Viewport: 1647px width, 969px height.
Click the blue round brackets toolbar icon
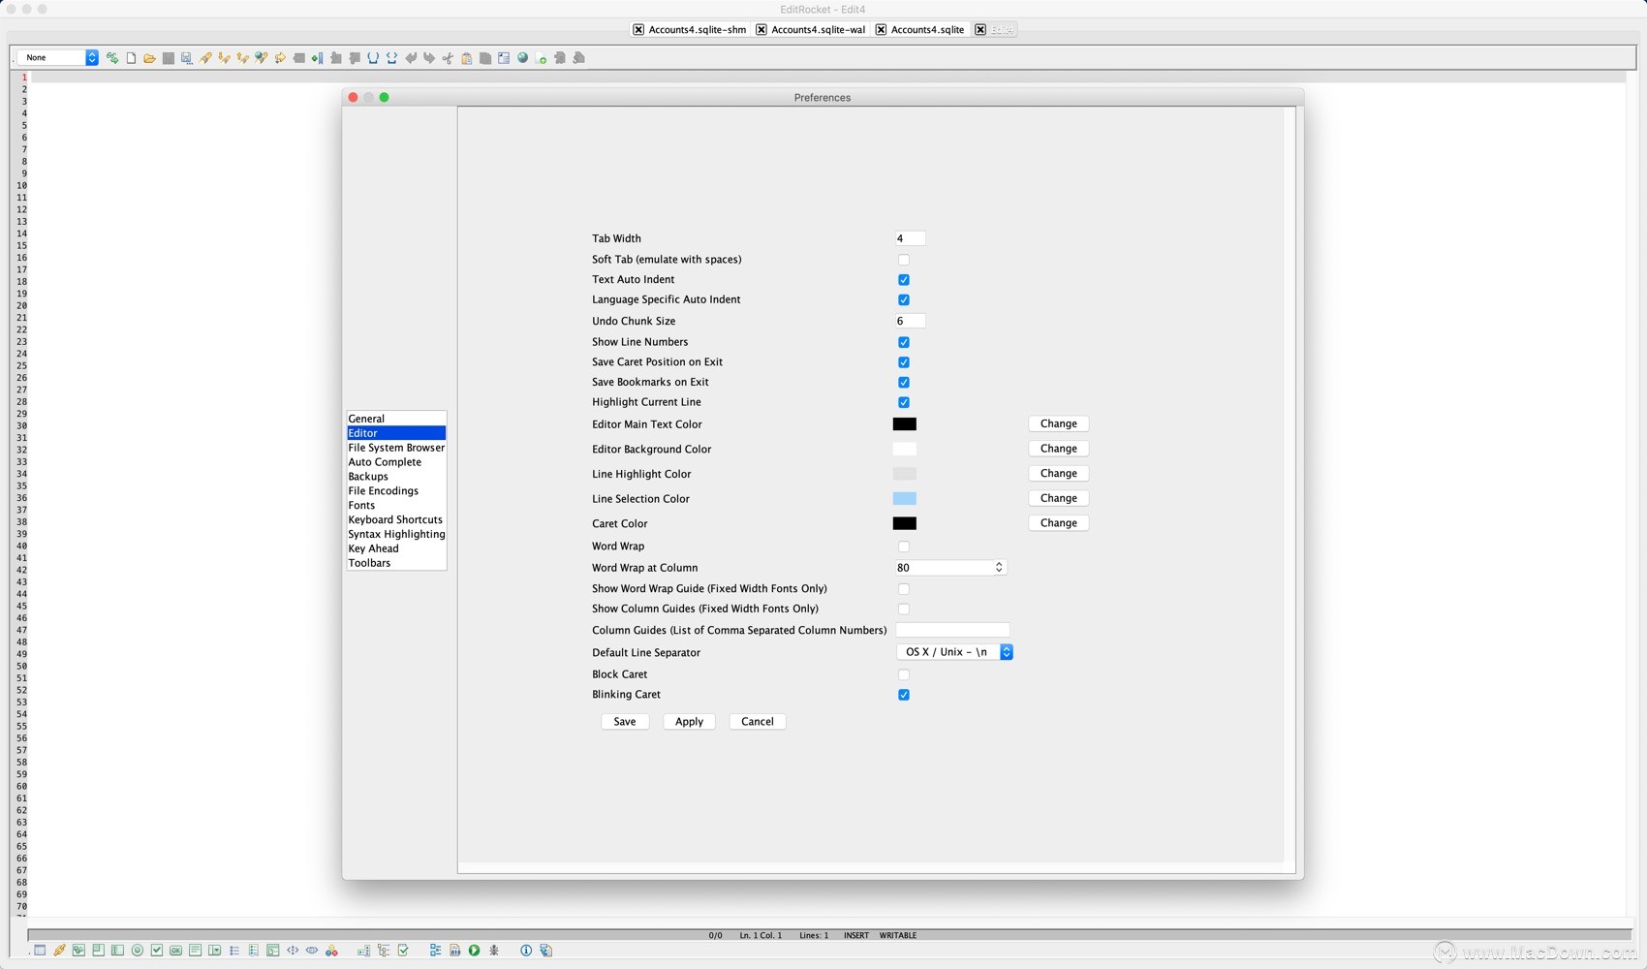[373, 58]
